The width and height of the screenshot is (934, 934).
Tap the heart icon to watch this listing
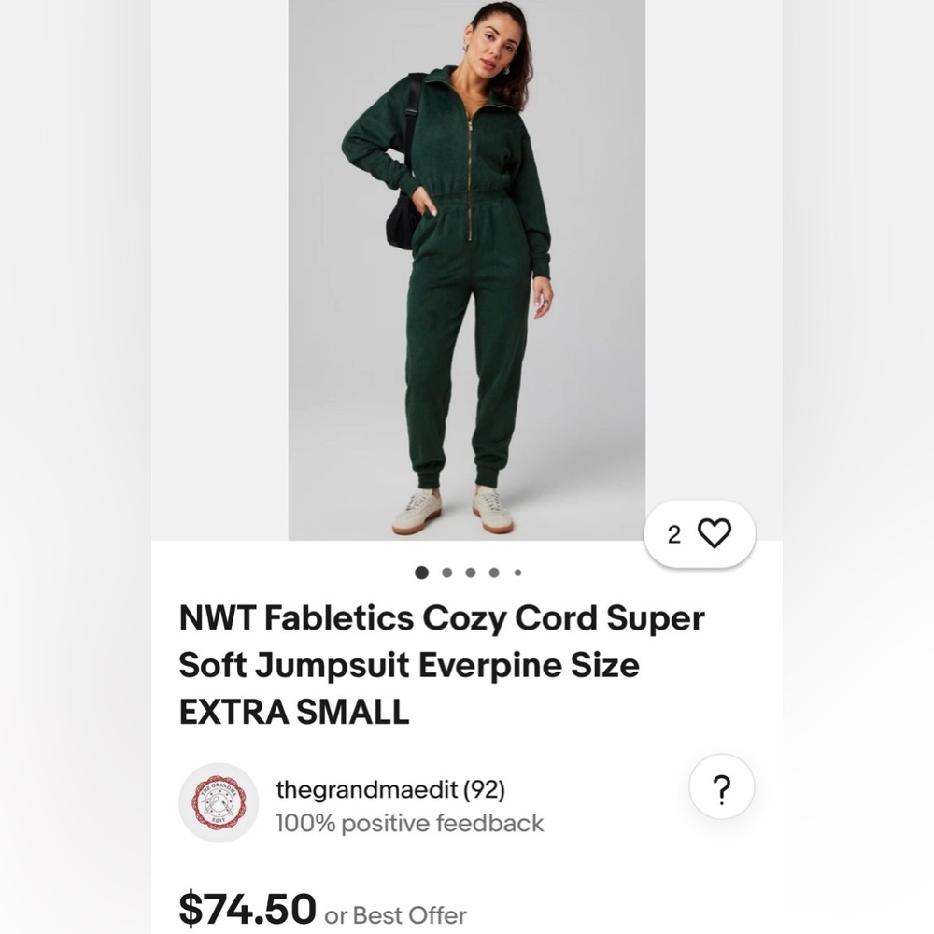click(713, 532)
